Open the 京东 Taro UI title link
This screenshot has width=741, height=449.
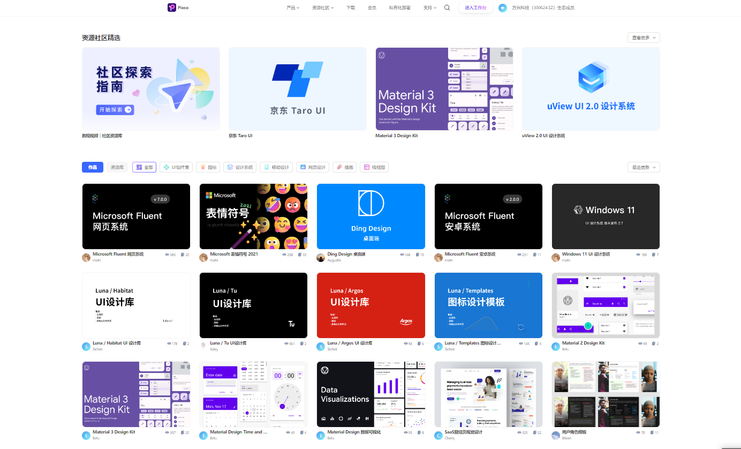pyautogui.click(x=240, y=136)
